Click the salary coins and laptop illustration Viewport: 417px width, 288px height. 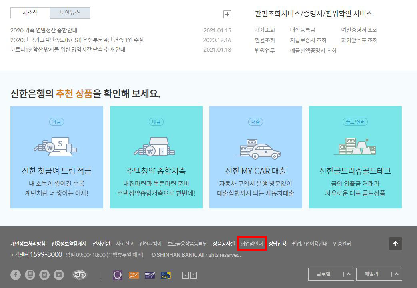pos(56,146)
